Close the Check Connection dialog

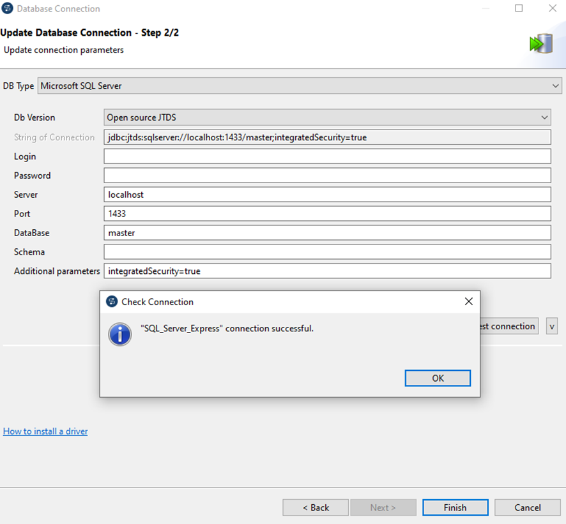click(x=468, y=301)
